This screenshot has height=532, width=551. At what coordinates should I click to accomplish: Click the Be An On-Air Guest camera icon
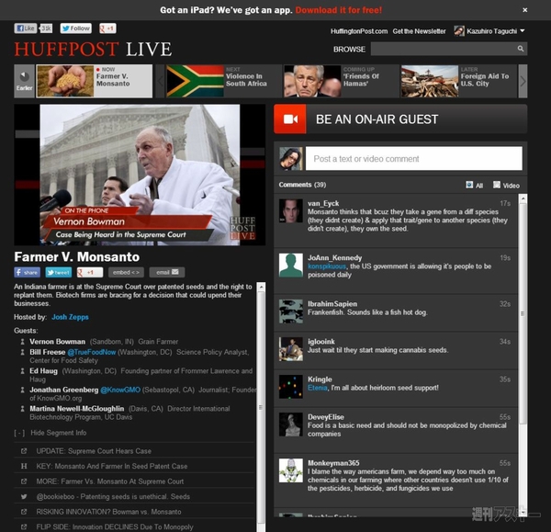tap(290, 119)
